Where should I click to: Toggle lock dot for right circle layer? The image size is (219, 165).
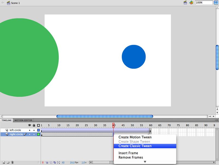point(34,134)
